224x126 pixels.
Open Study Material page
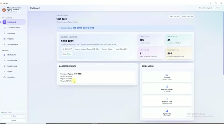click(14, 45)
